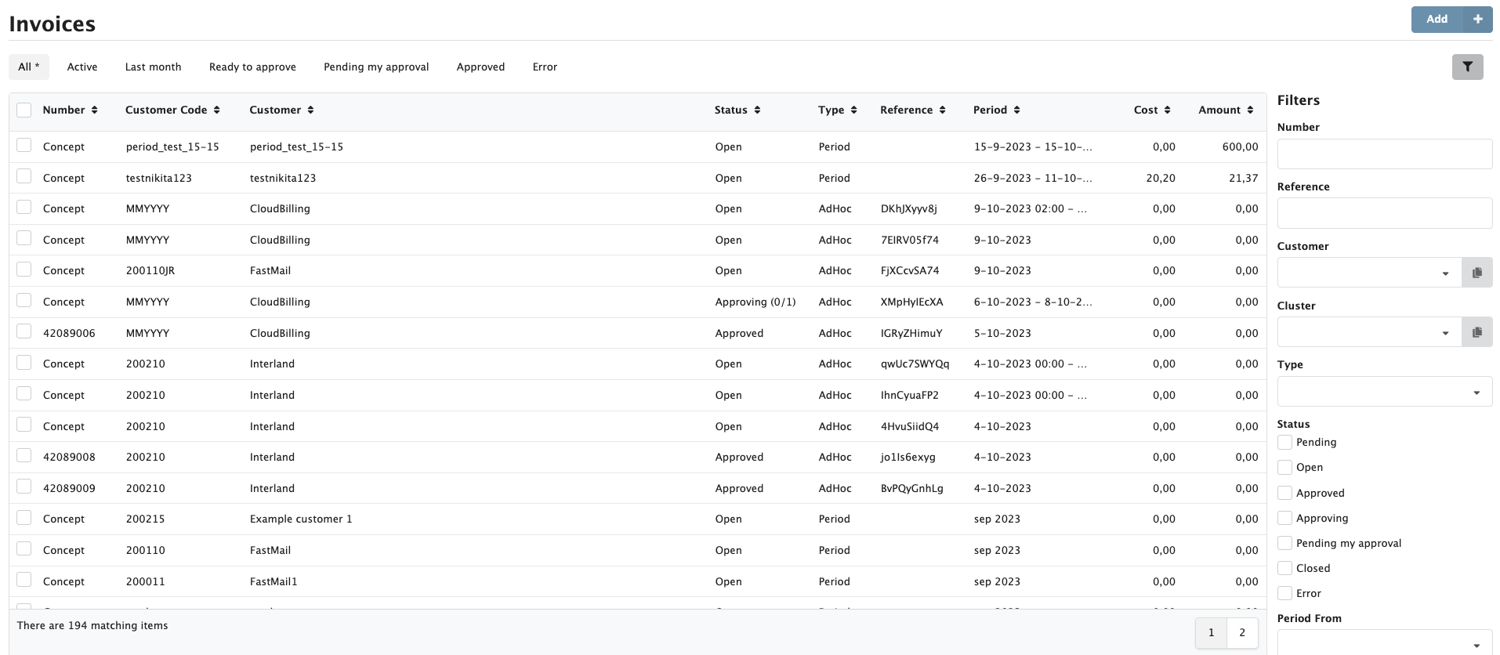Screen dimensions: 1500x655
Task: Click the Example customer 1 cell
Action: pyautogui.click(x=301, y=519)
